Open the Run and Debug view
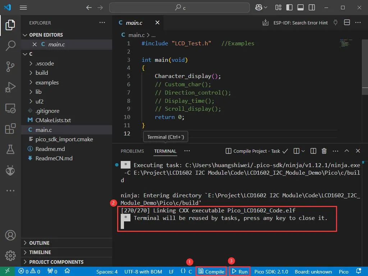The height and width of the screenshot is (276, 368). click(x=10, y=87)
